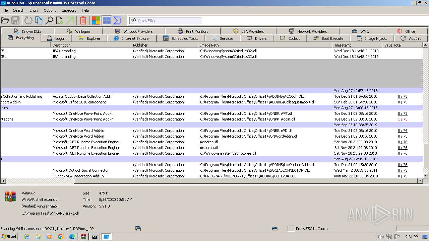
Task: Open the Category menu
Action: pyautogui.click(x=69, y=10)
